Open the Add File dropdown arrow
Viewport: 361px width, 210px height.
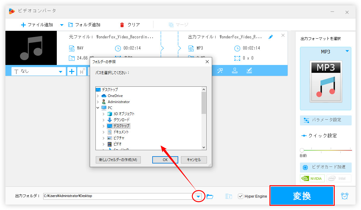(62, 25)
